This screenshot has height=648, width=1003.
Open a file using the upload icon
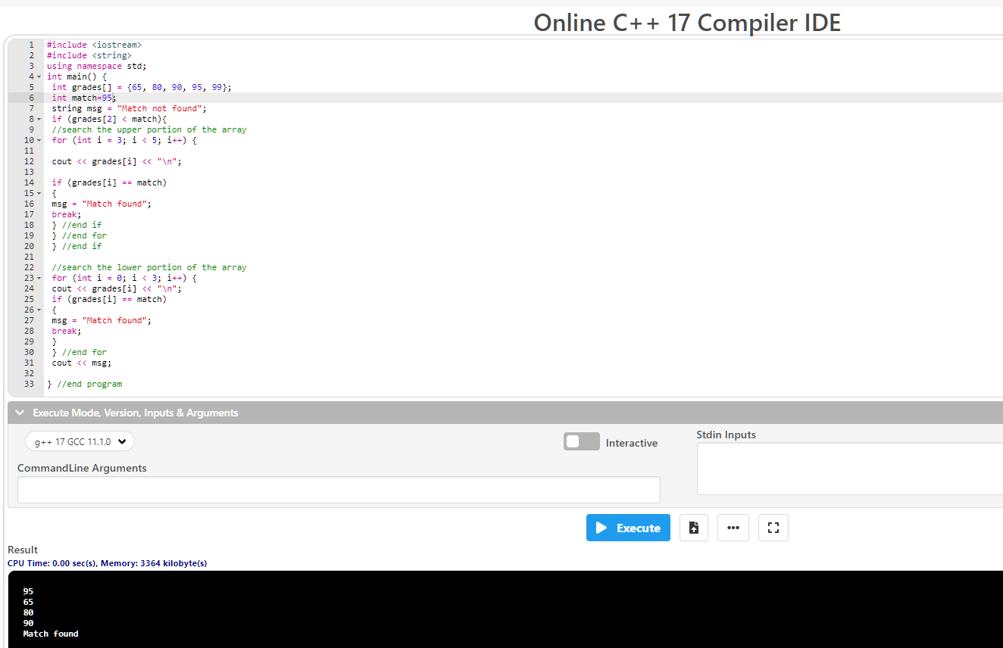[693, 528]
